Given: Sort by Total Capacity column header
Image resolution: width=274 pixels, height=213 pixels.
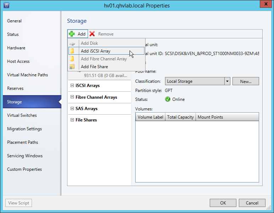Looking at the screenshot, I should tap(180, 117).
